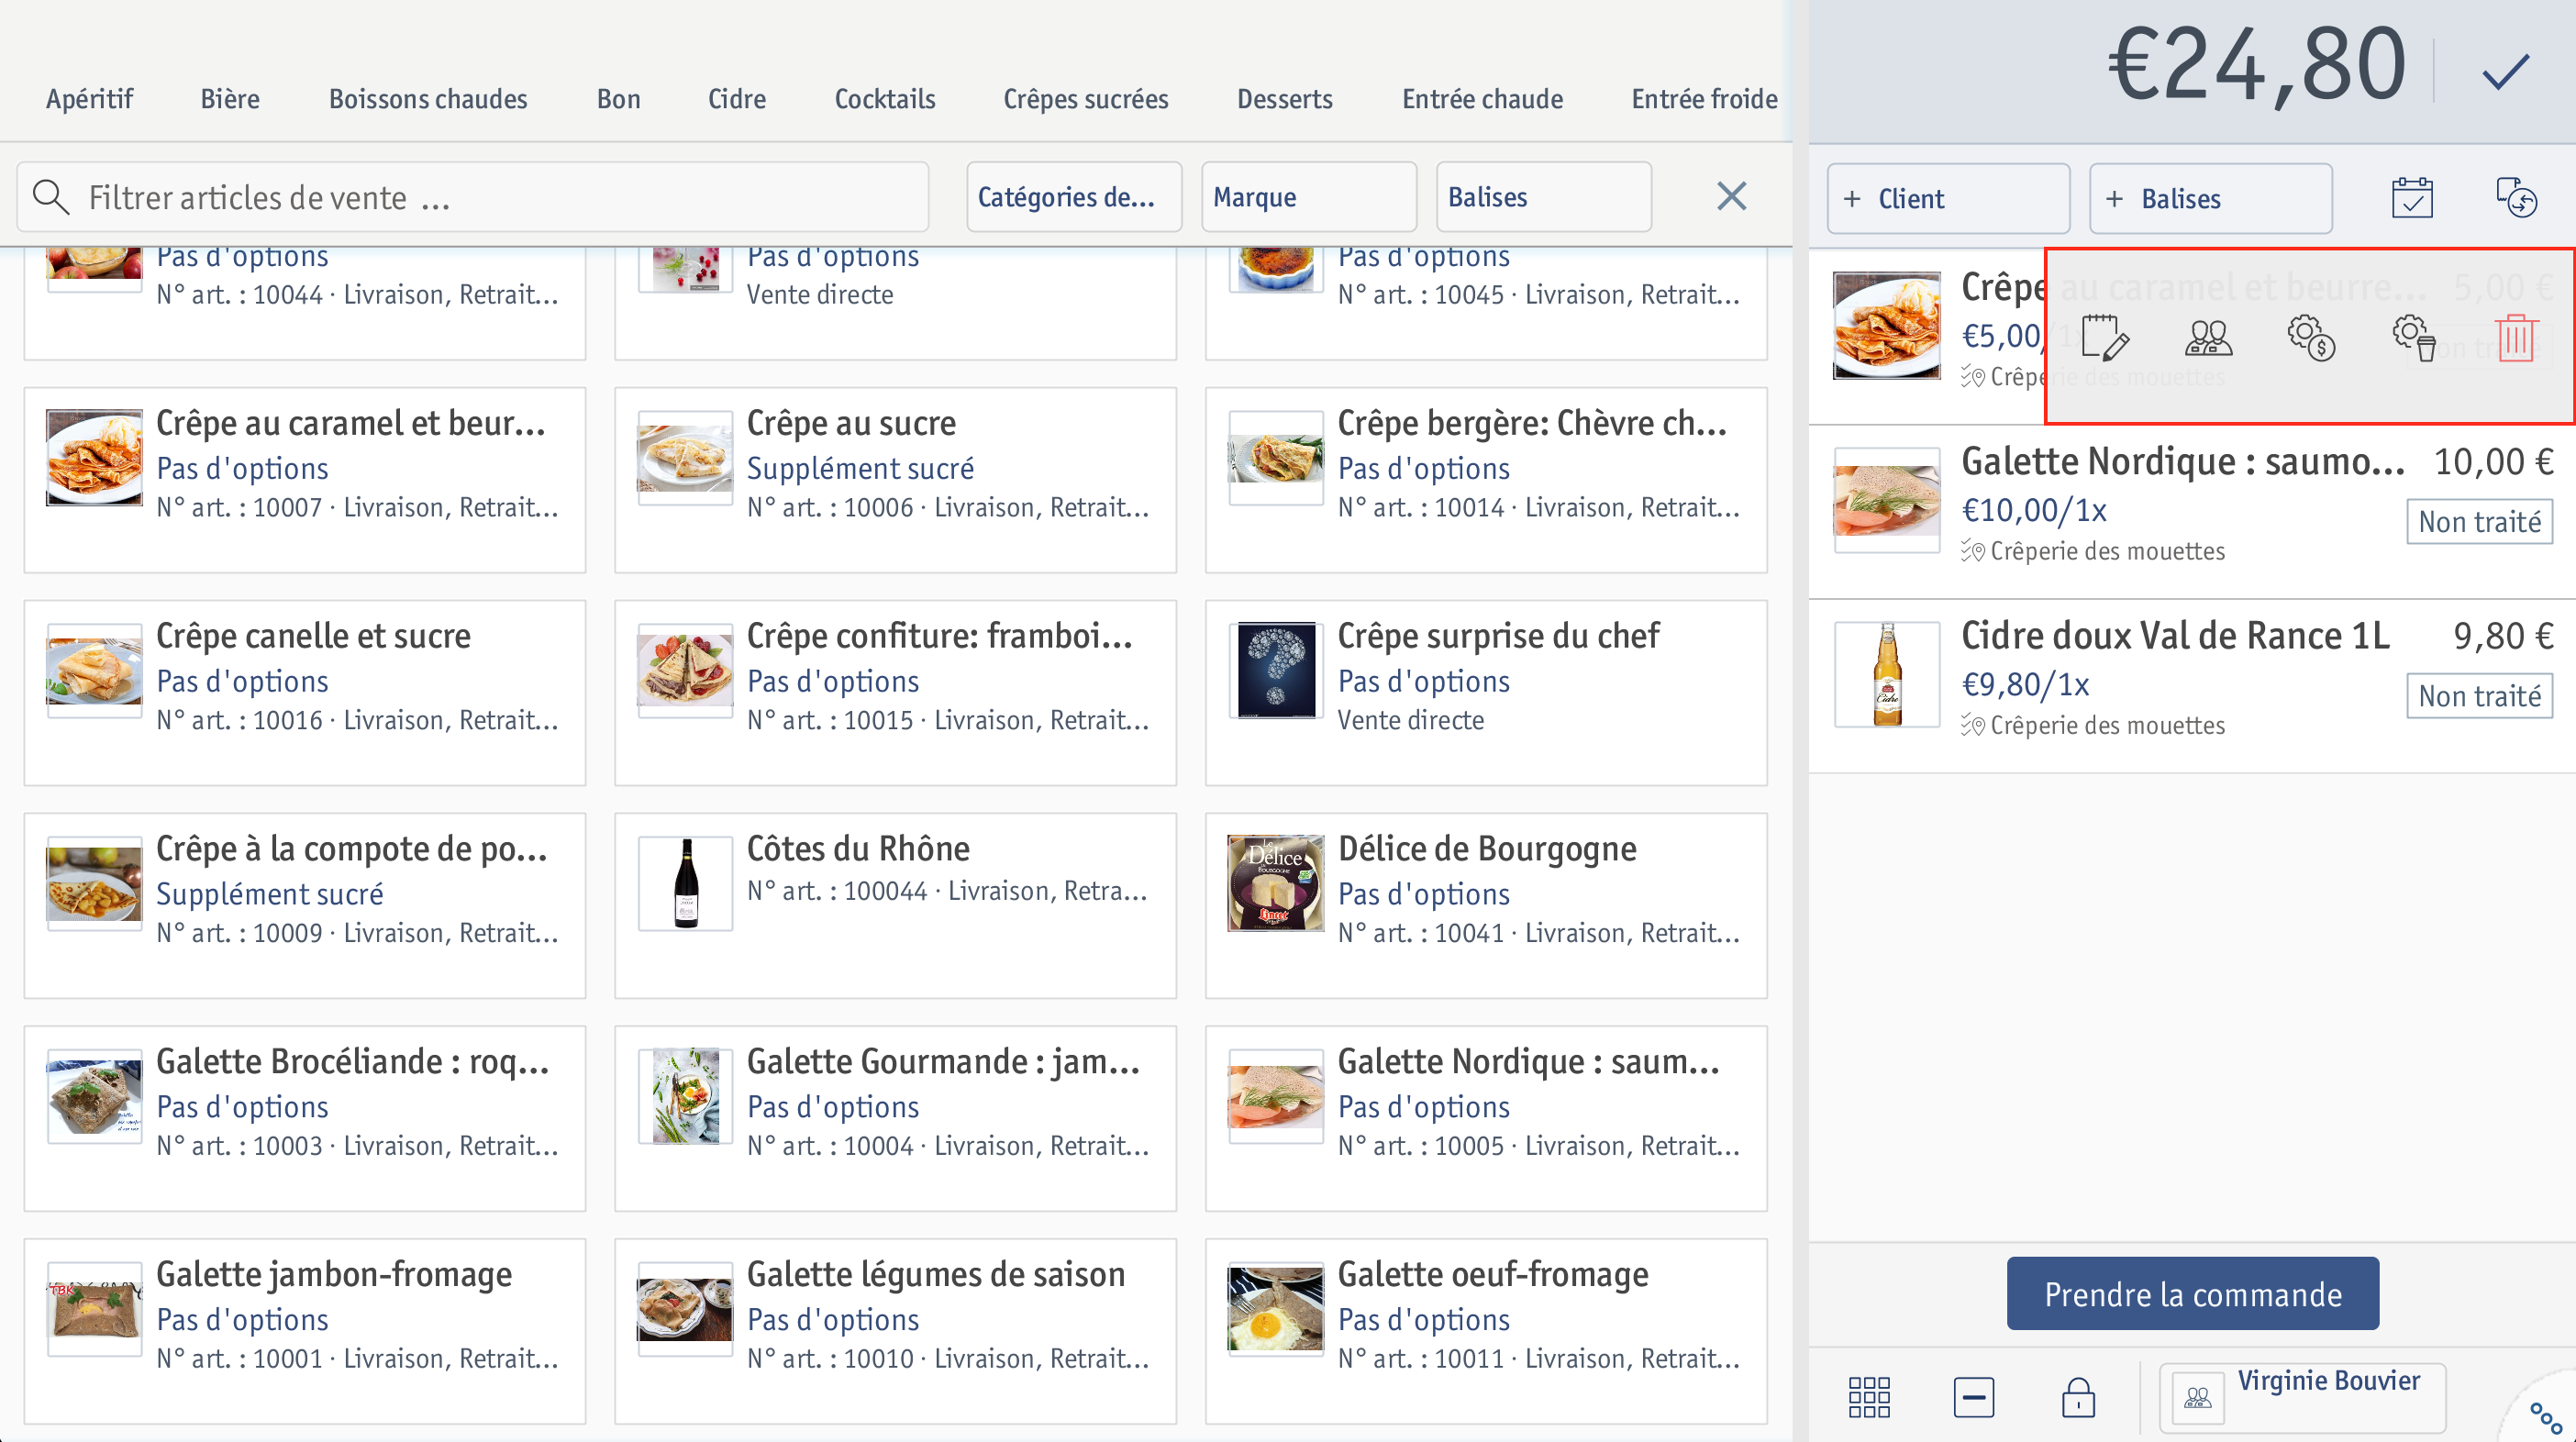The width and height of the screenshot is (2576, 1442).
Task: Switch to the Bière tab
Action: (230, 99)
